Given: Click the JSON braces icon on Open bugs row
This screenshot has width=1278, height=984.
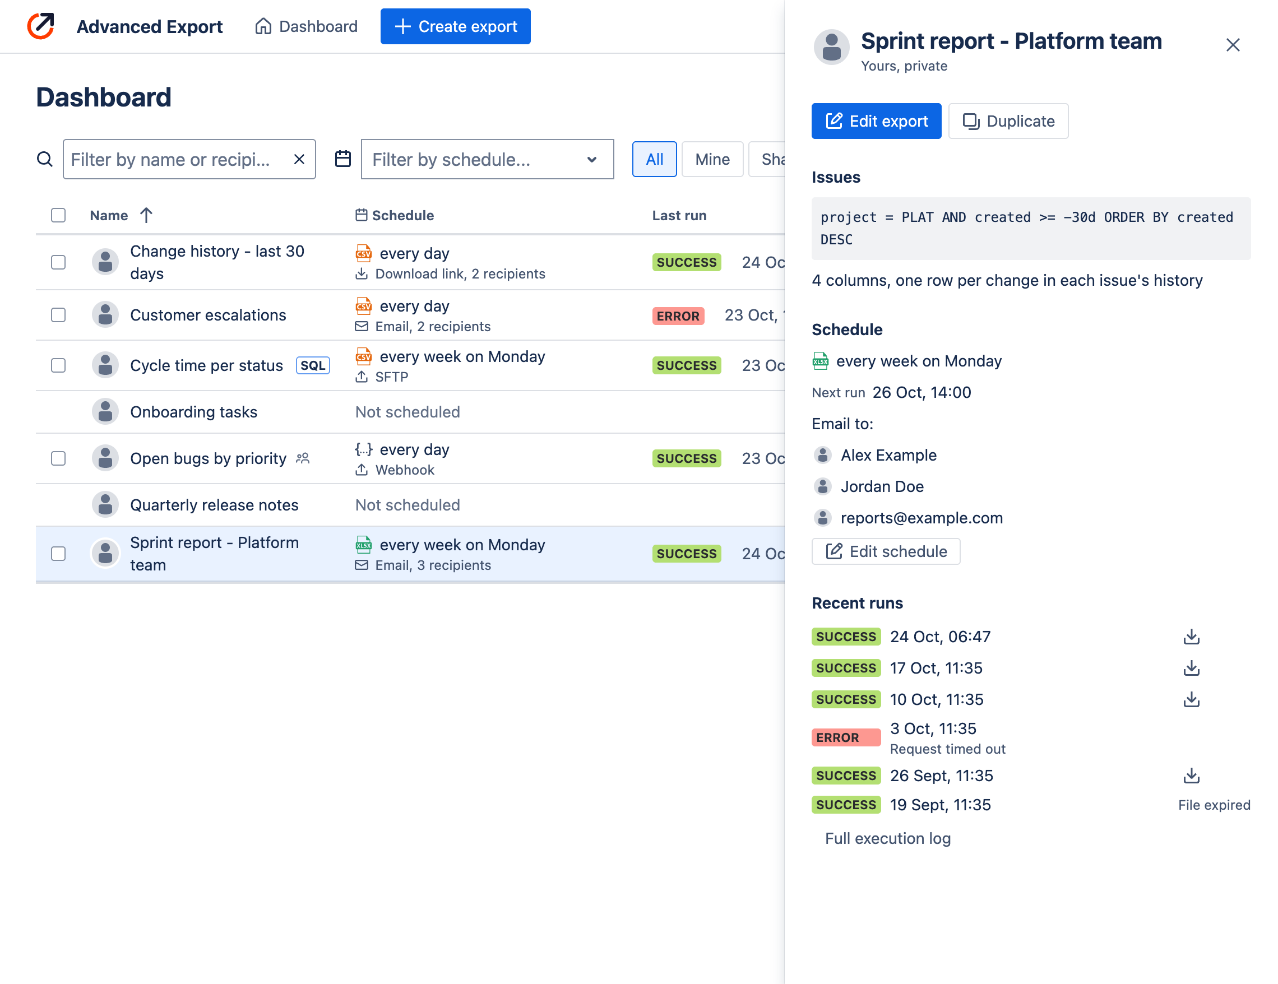Looking at the screenshot, I should point(363,449).
